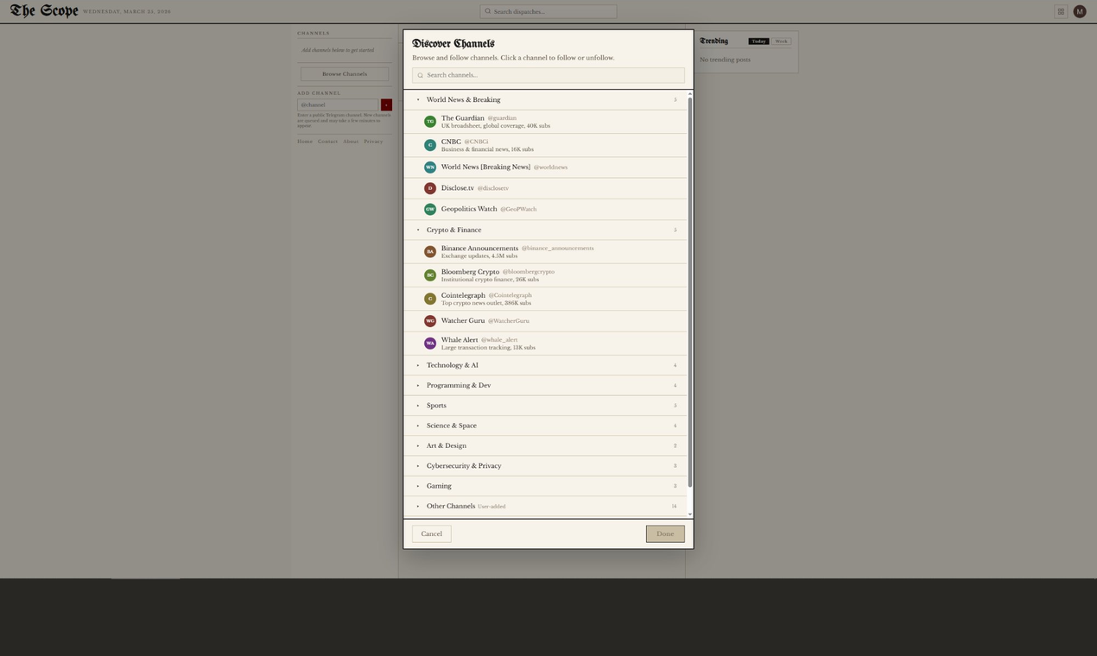
Task: Expand the Gaming category
Action: [545, 486]
